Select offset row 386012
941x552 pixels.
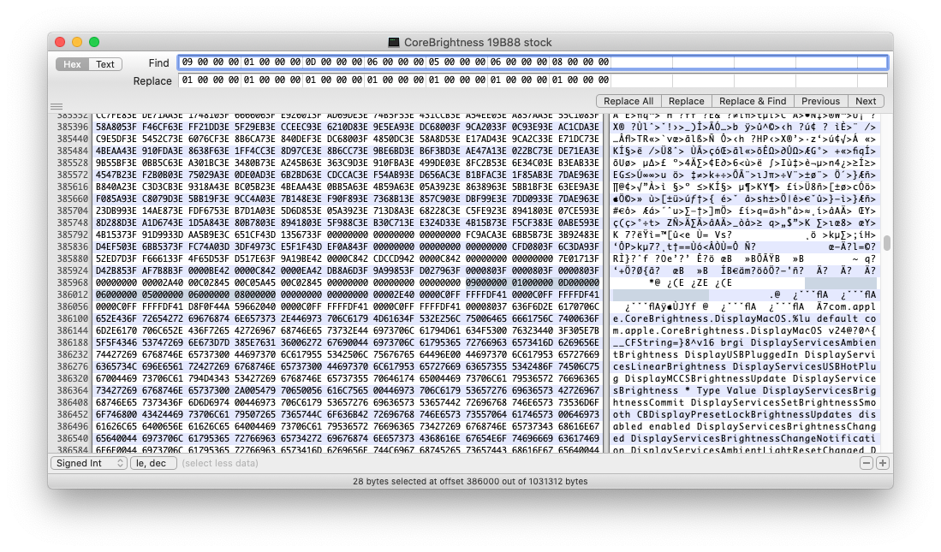pyautogui.click(x=73, y=294)
